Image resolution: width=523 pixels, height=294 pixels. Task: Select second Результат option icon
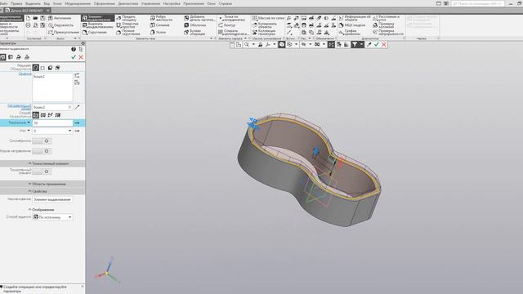point(42,68)
